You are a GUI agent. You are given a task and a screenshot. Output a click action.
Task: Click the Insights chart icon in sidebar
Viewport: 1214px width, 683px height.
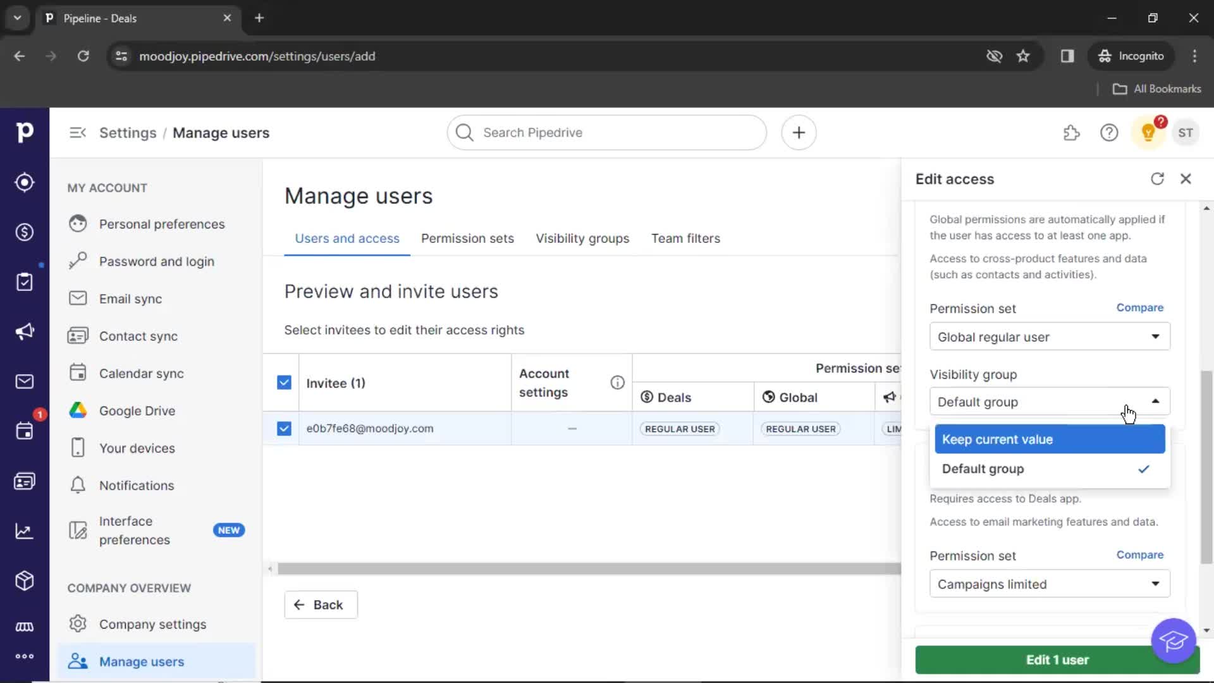[24, 531]
